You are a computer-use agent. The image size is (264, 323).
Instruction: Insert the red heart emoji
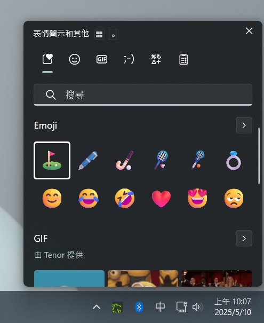click(x=161, y=199)
